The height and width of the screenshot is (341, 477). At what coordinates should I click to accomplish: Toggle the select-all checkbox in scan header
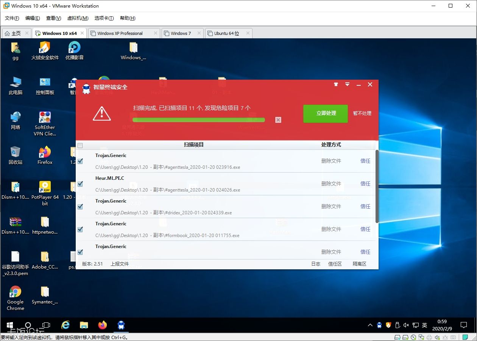coord(80,145)
